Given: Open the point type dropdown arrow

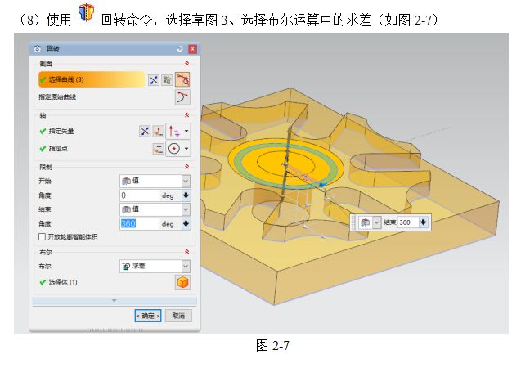Looking at the screenshot, I should 186,149.
